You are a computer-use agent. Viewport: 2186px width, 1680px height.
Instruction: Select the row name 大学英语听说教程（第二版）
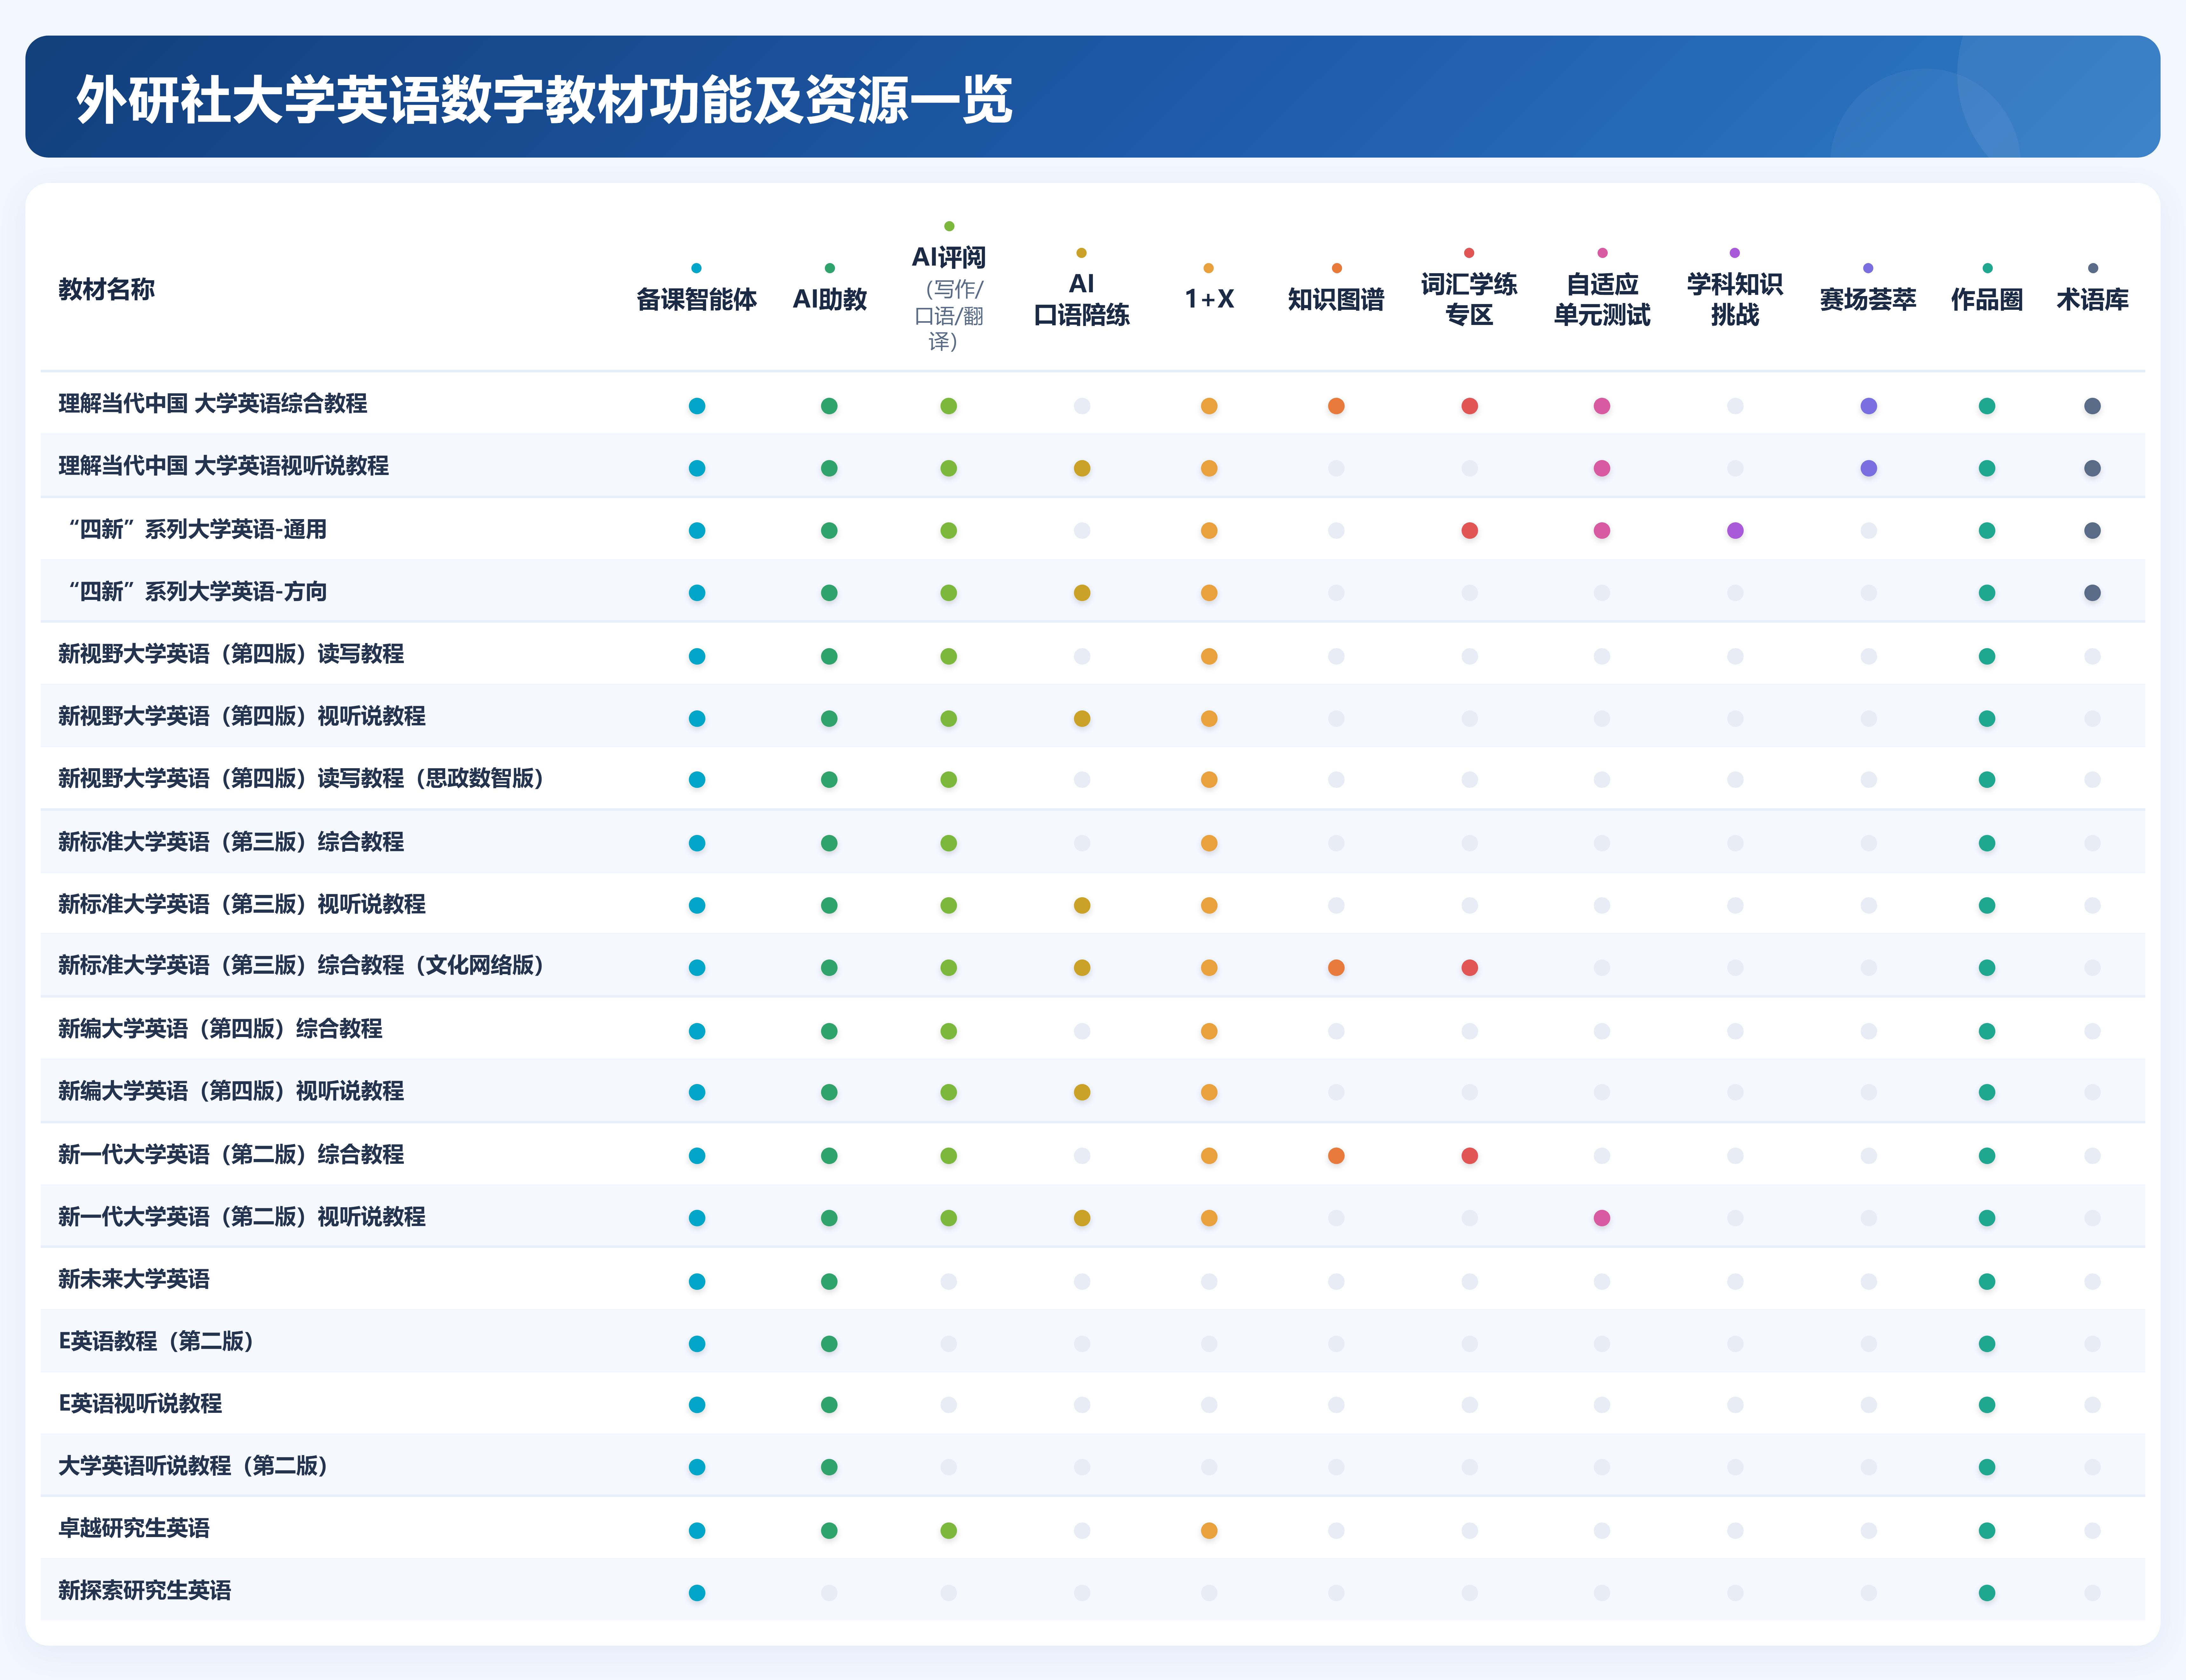coord(193,1466)
